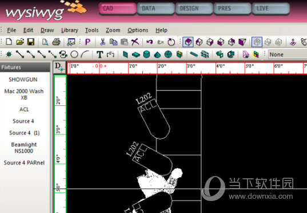Screen dimensions: 307x213
Task: Open the Edit menu
Action: [28, 30]
